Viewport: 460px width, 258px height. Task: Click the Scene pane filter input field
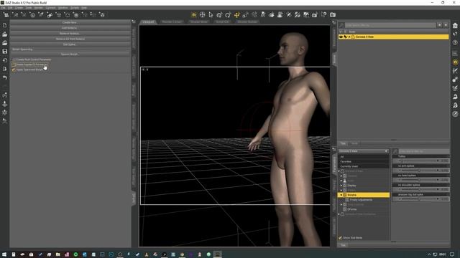point(390,26)
